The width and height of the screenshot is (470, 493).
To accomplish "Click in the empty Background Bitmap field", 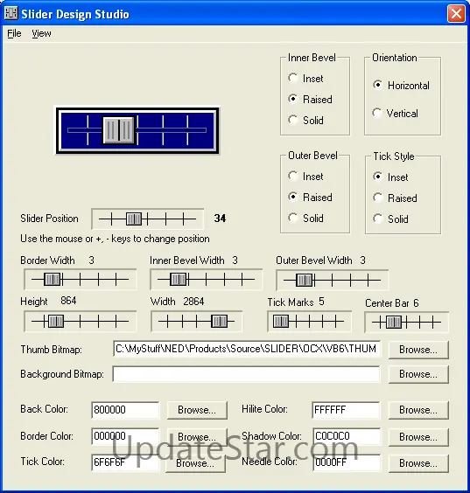I will click(x=247, y=374).
